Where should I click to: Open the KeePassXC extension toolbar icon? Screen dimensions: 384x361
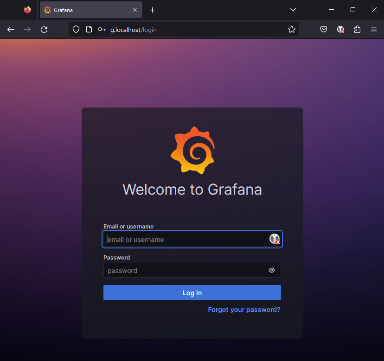coord(340,30)
